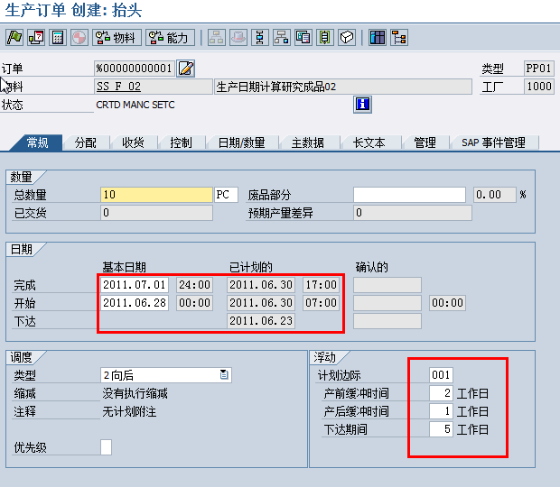Click the greyed red-white circle toolbar icon

click(x=79, y=38)
